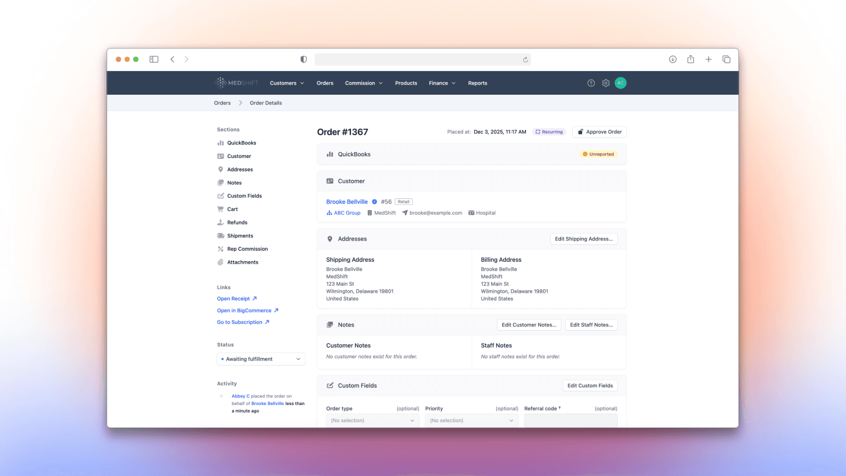The image size is (846, 476).
Task: Click the browser downloads icon
Action: (672, 59)
